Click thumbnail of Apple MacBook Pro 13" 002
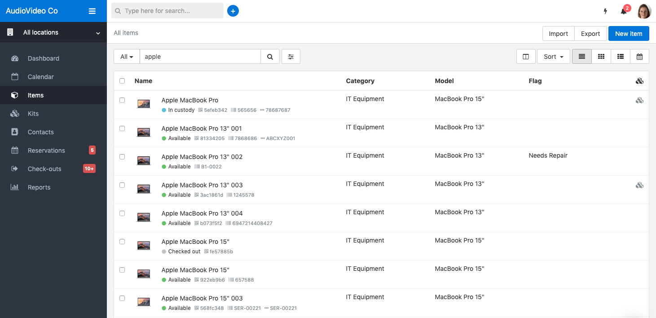The image size is (656, 318). [144, 160]
